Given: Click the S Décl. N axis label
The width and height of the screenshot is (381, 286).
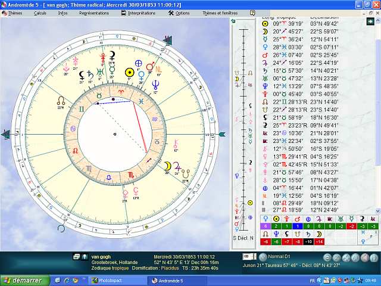Looking at the screenshot, I should (x=243, y=238).
